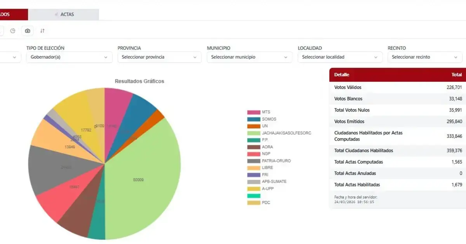The width and height of the screenshot is (466, 244).
Task: Select the pie chart view icon
Action: 13,31
